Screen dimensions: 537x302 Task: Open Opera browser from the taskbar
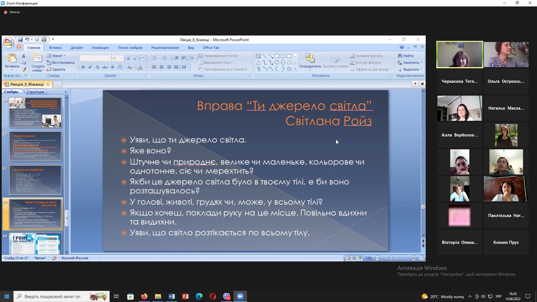213,296
